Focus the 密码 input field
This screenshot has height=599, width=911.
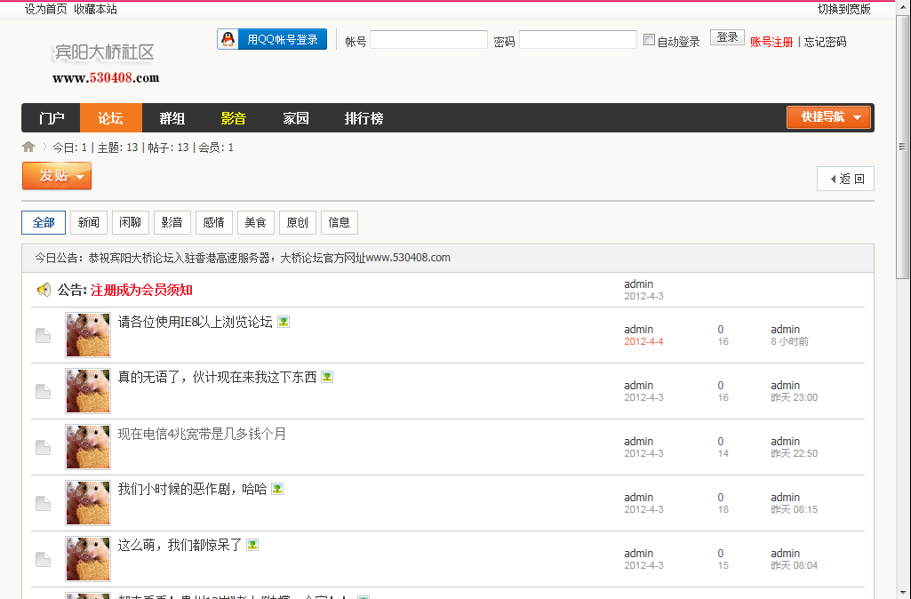pyautogui.click(x=578, y=39)
